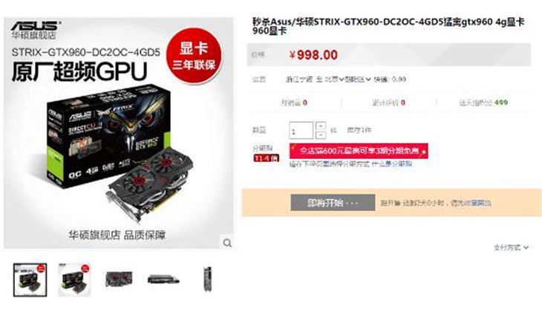Expand the 支付方式 payment methods dropdown
This screenshot has height=313, width=542.
click(x=512, y=248)
